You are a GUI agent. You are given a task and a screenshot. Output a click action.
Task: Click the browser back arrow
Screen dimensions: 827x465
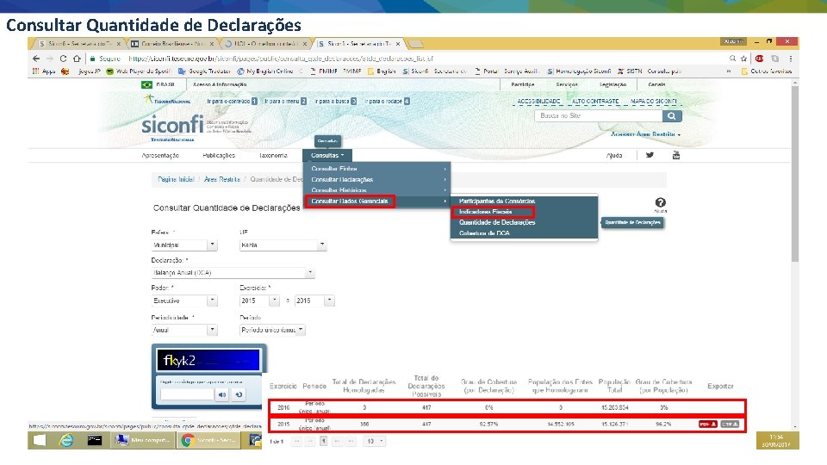tap(36, 59)
